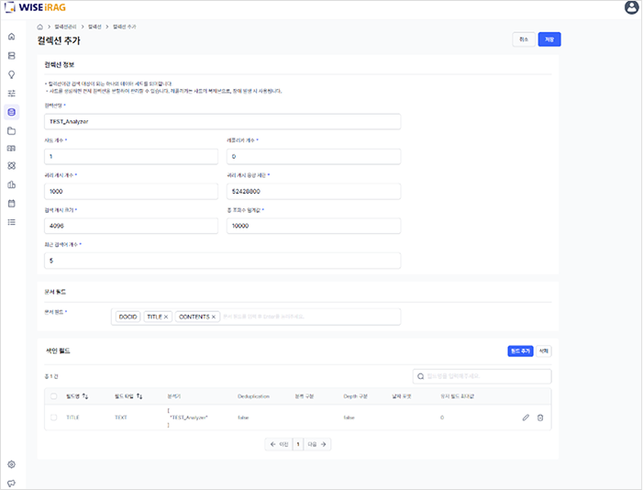Open the calendar icon in the sidebar
The height and width of the screenshot is (490, 643).
tap(11, 203)
